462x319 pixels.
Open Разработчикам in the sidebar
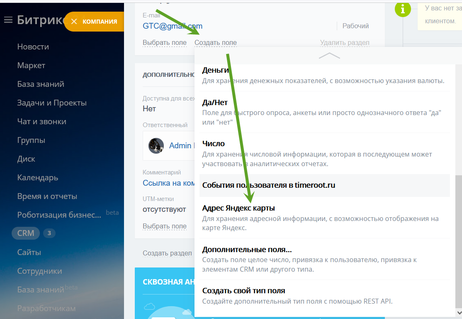coord(46,308)
